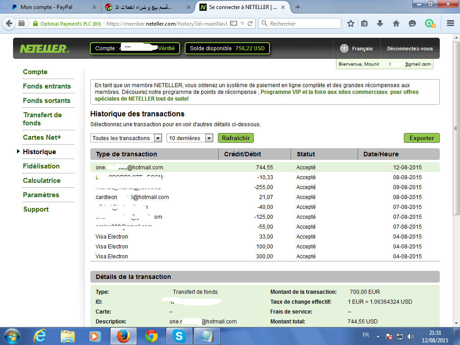460x345 pixels.
Task: Show bookmarks list icon in toolbar
Action: click(364, 23)
